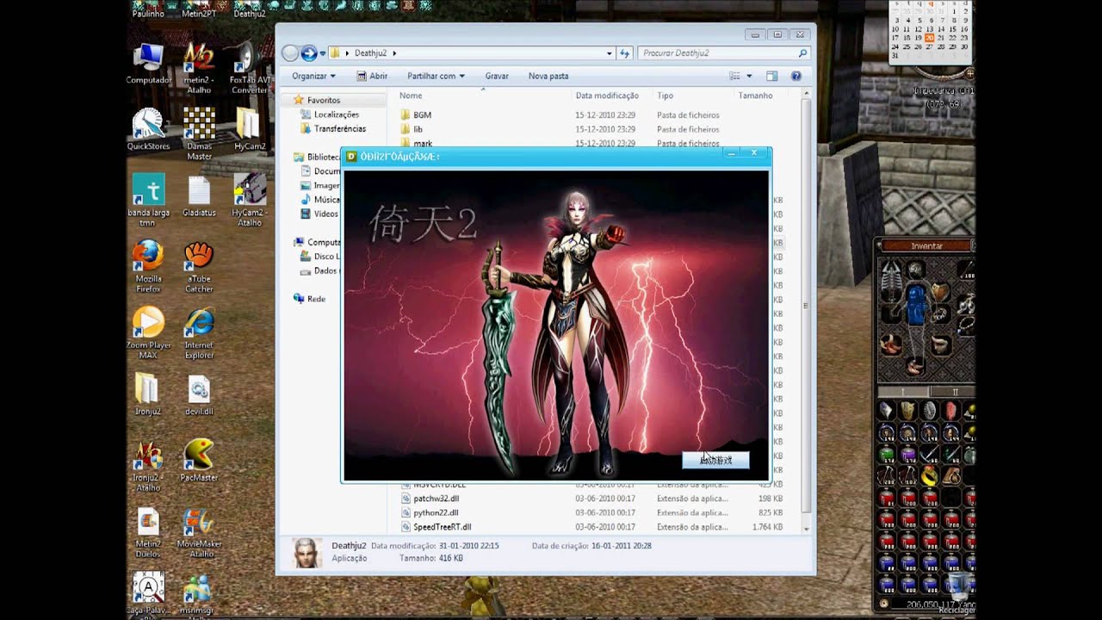
Task: Select the Rede network item
Action: pyautogui.click(x=310, y=299)
